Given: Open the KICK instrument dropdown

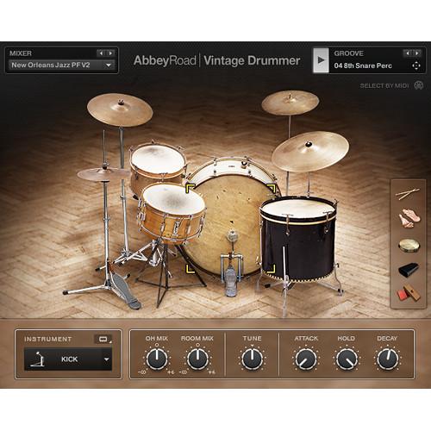Looking at the screenshot, I should (x=68, y=359).
